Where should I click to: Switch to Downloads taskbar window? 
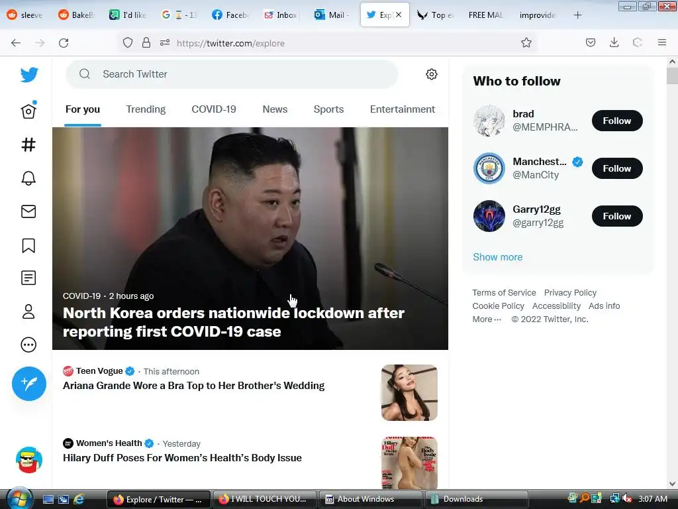[x=477, y=500]
